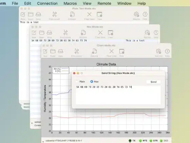The width and height of the screenshot is (190, 143).
Task: Click 'This is a test' ASCII column in Hex Mode
Action: click(x=135, y=41)
